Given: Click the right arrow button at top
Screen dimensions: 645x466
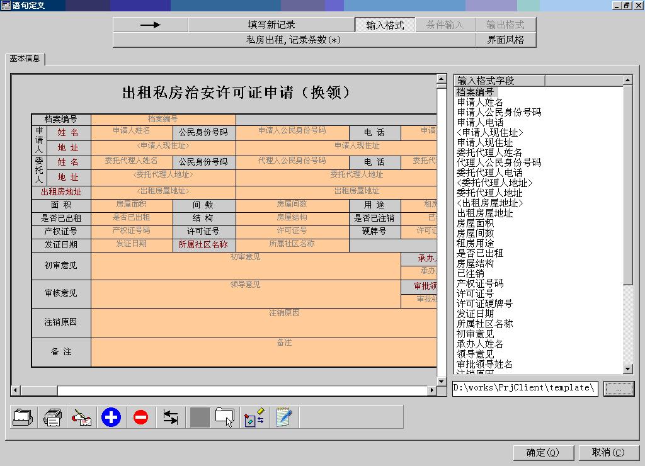Looking at the screenshot, I should click(151, 25).
